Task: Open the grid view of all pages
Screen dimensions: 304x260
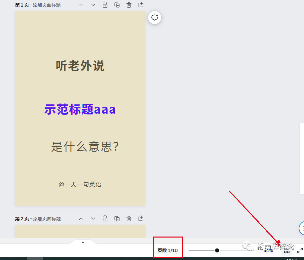Action: click(x=287, y=251)
